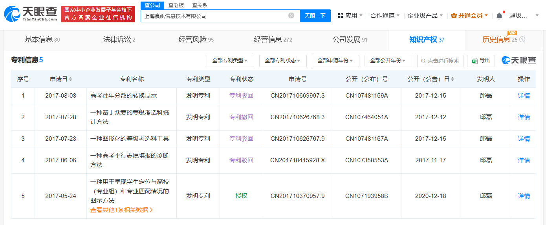Export the patent list with 导出
This screenshot has width=546, height=225.
pos(481,61)
